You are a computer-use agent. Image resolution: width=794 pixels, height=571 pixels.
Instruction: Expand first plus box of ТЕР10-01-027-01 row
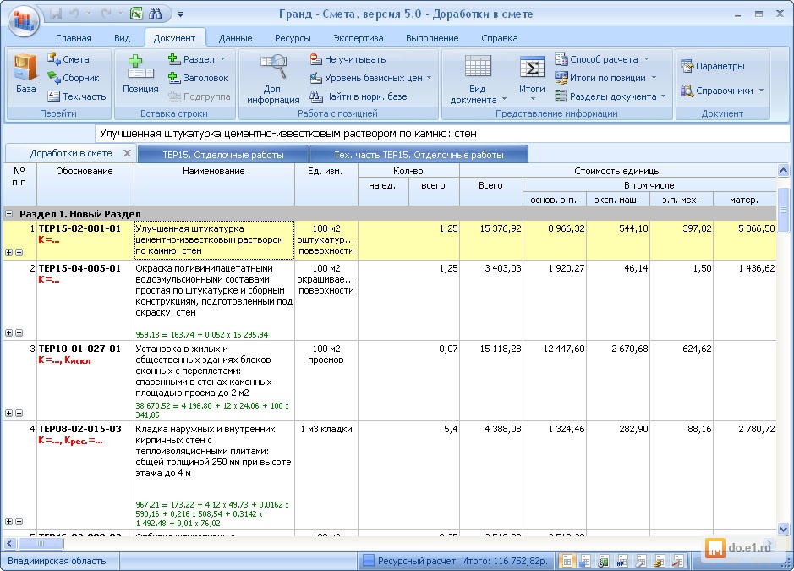pos(8,414)
